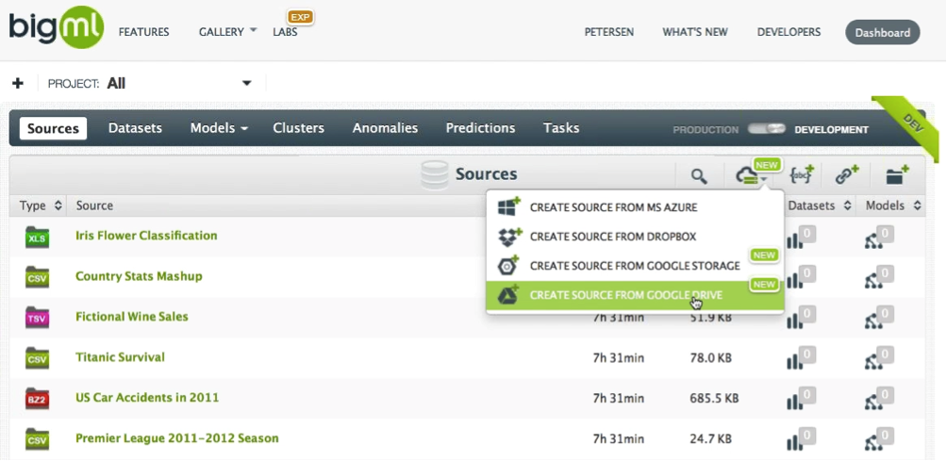Click the plus icon to add a project
Viewport: 947px width, 461px height.
[17, 83]
